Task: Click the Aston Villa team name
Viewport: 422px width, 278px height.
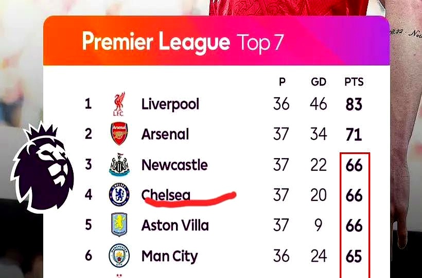Action: coord(175,225)
